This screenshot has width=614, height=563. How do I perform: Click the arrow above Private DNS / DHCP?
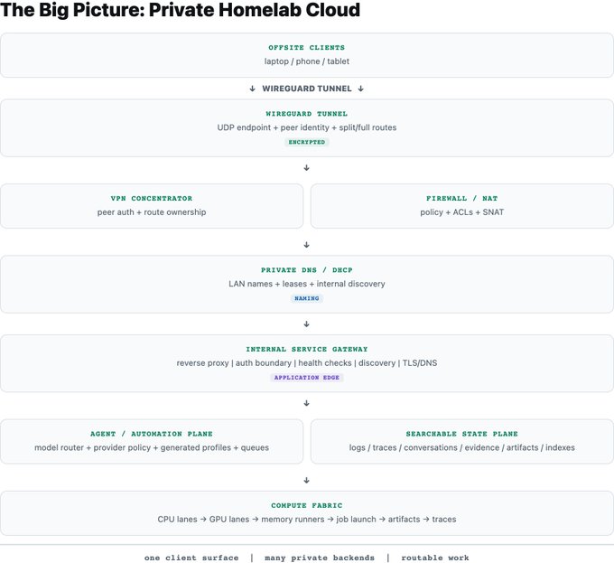tap(307, 245)
